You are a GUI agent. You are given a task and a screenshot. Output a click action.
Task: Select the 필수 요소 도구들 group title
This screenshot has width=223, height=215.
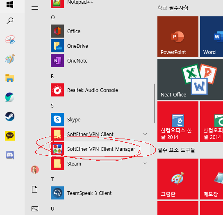[176, 150]
